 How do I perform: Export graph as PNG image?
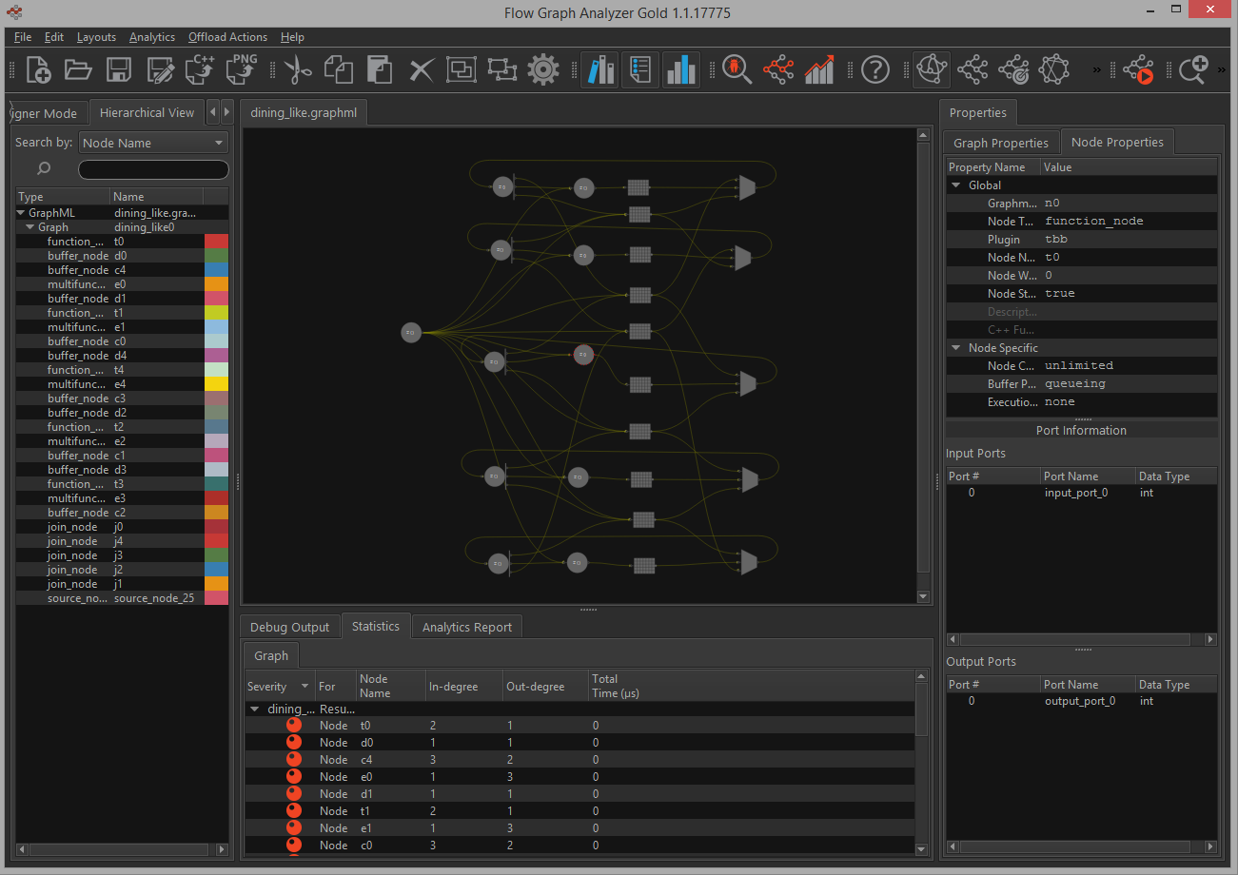tap(242, 69)
